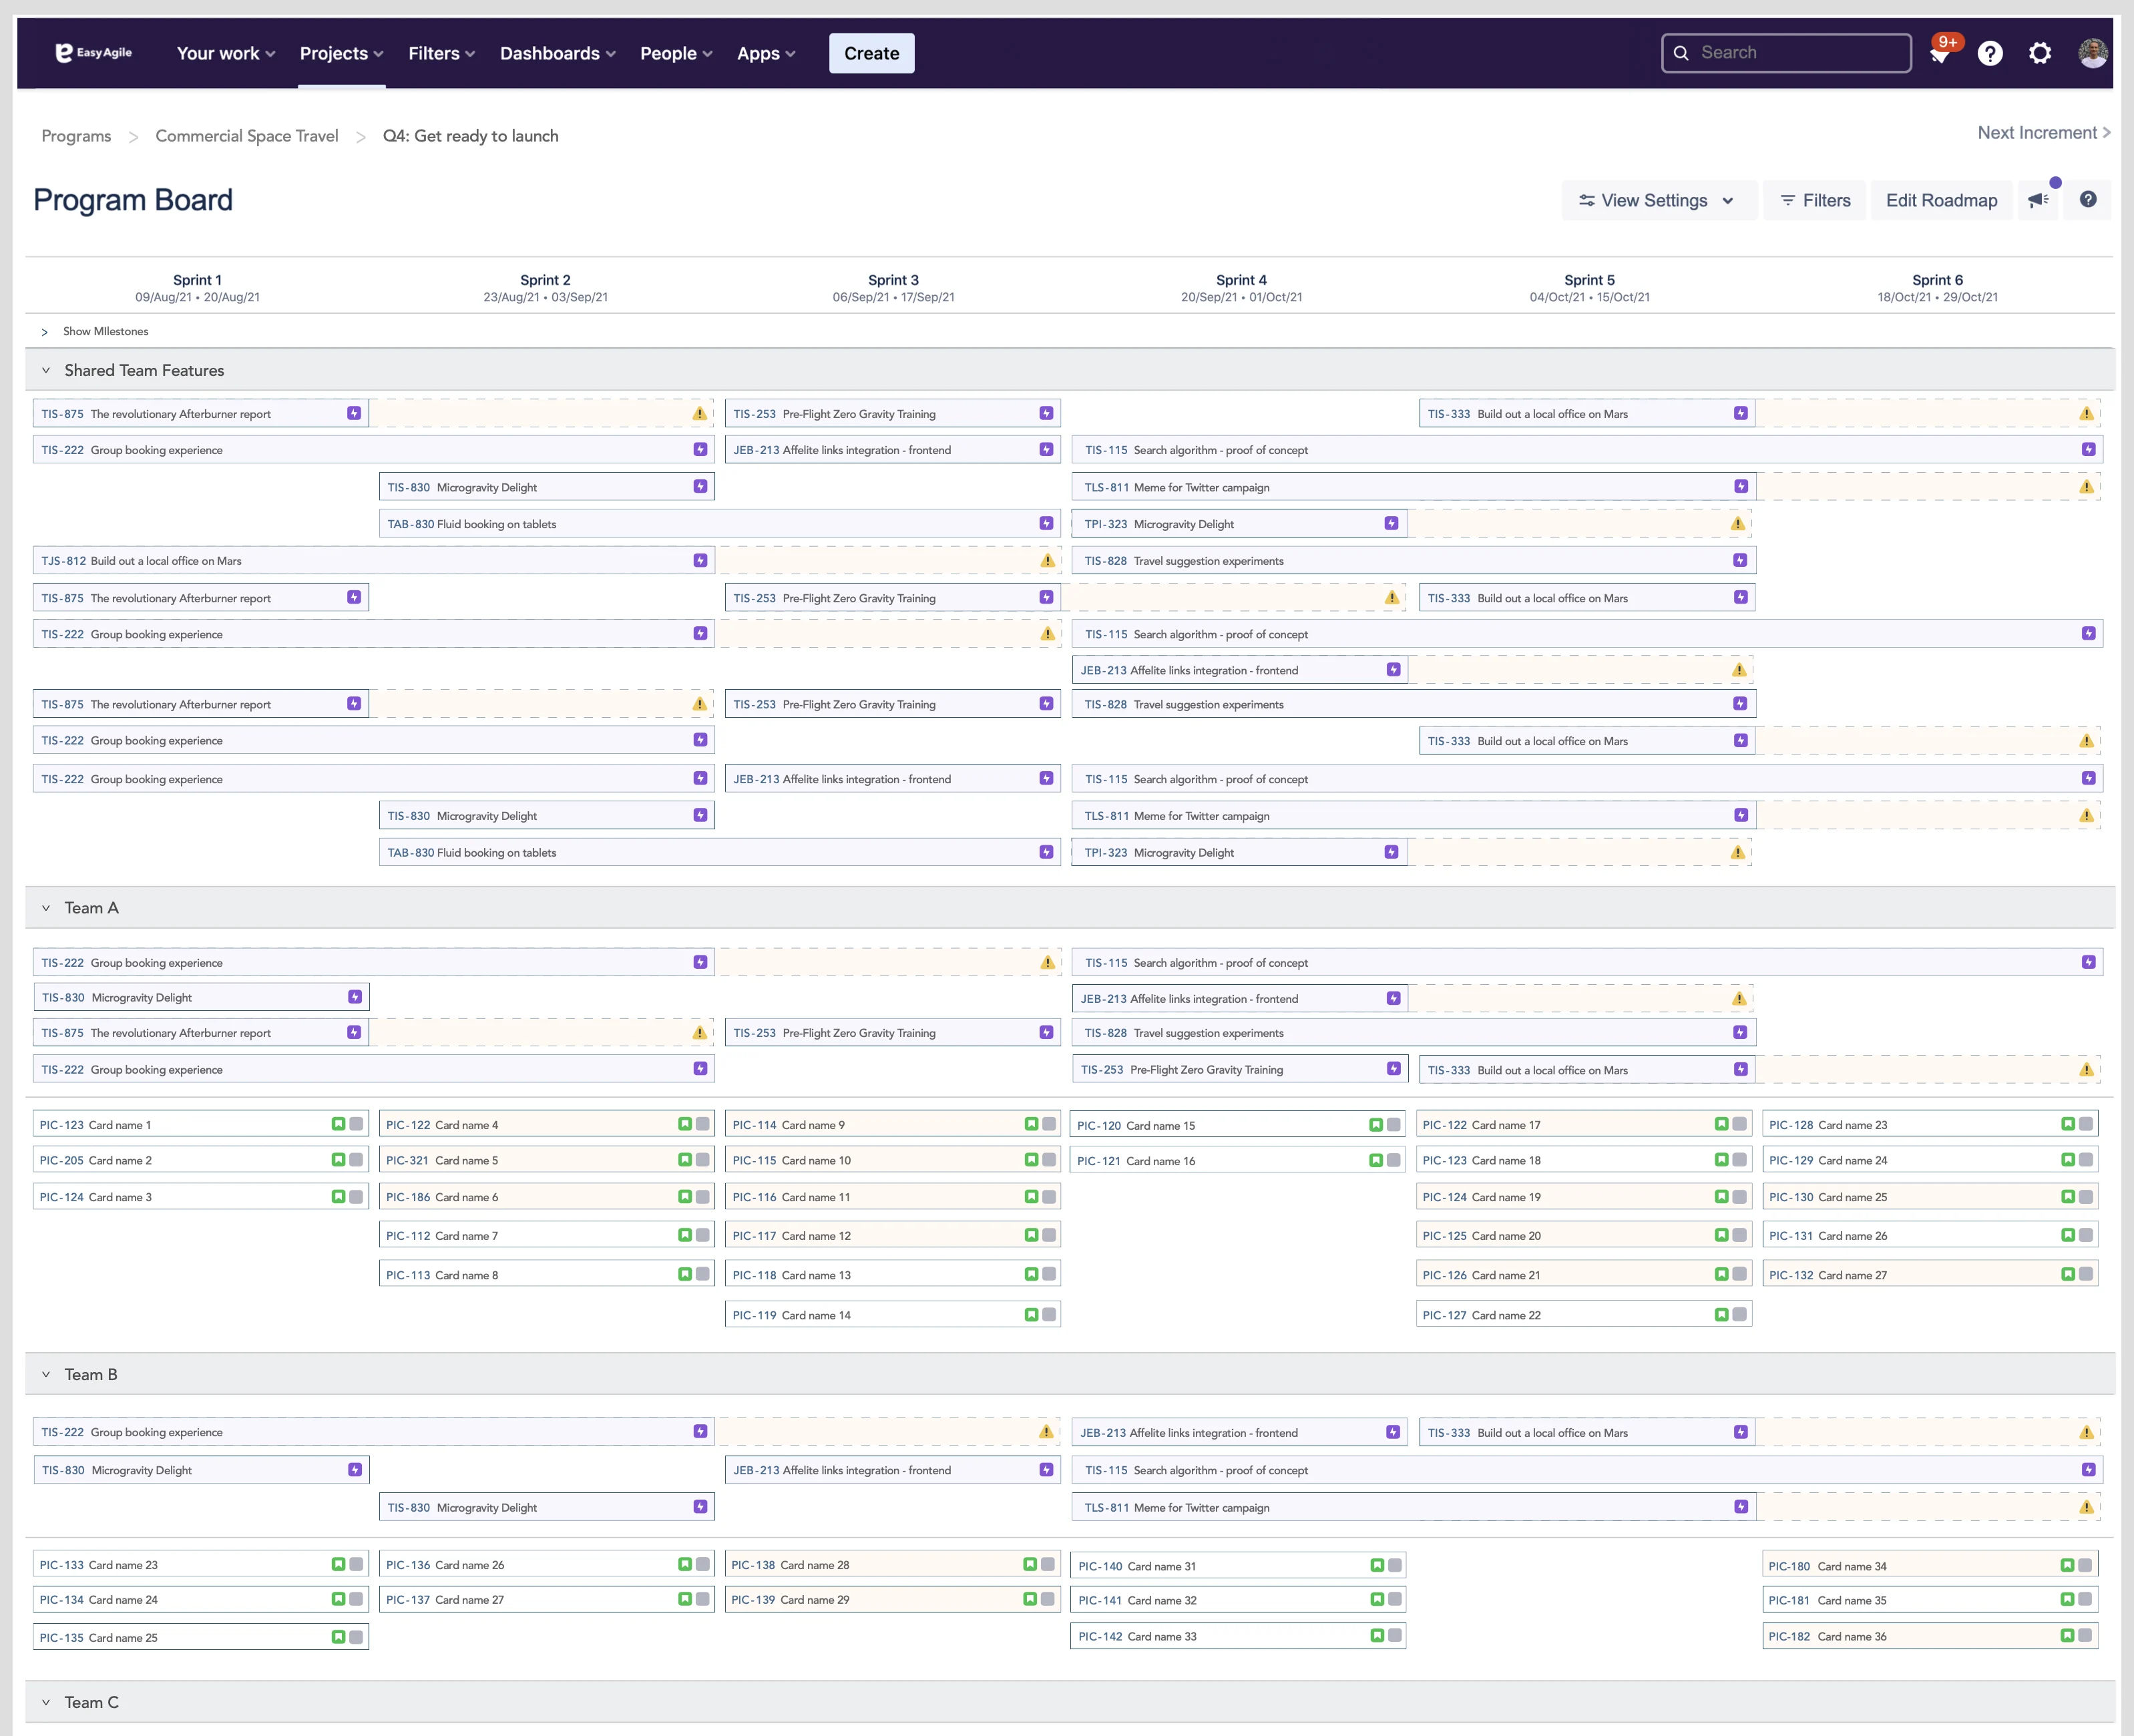Click the green story icon on PIC-123 Card name 1

point(338,1124)
